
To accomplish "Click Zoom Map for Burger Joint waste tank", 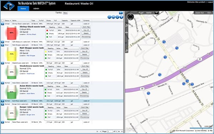I will [85, 107].
